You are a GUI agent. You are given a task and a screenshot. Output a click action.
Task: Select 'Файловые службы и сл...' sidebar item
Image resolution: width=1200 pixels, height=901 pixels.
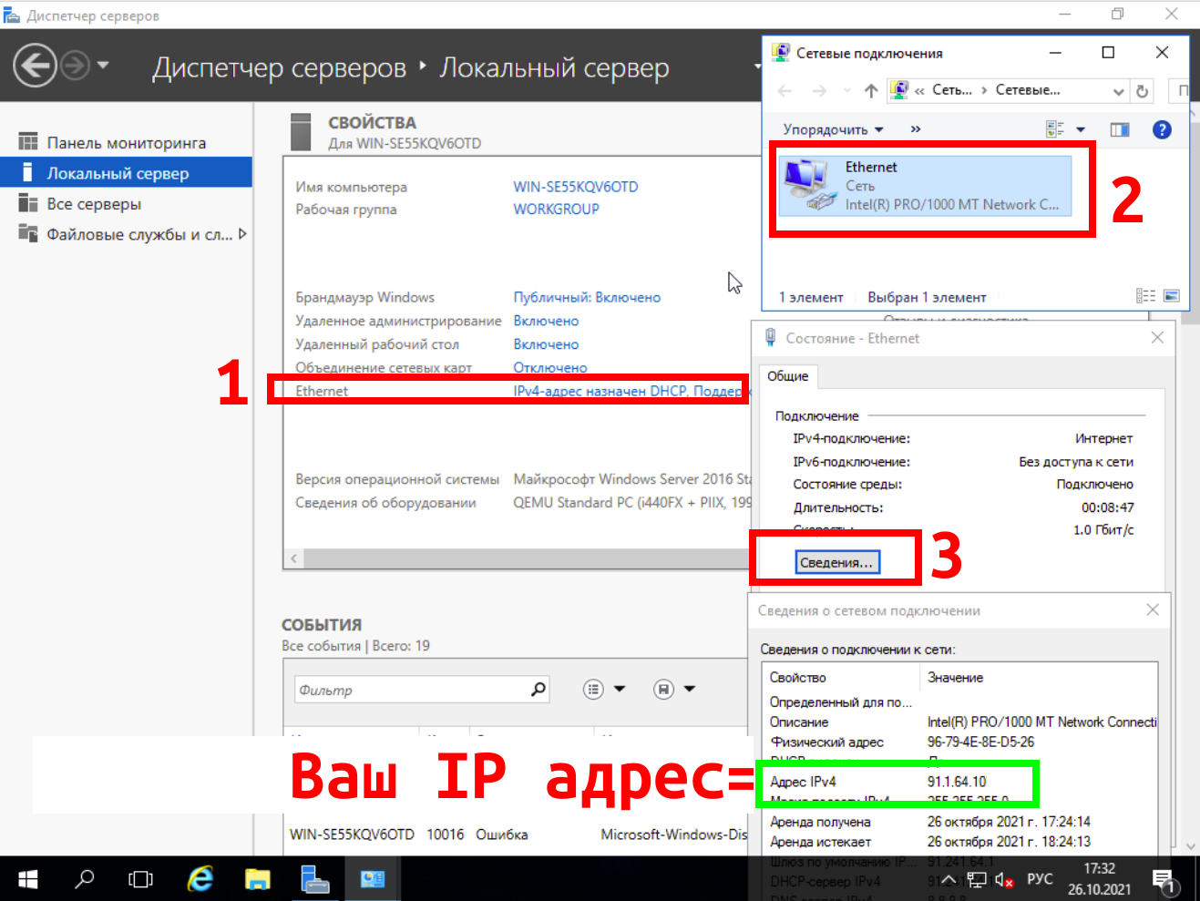coord(126,234)
